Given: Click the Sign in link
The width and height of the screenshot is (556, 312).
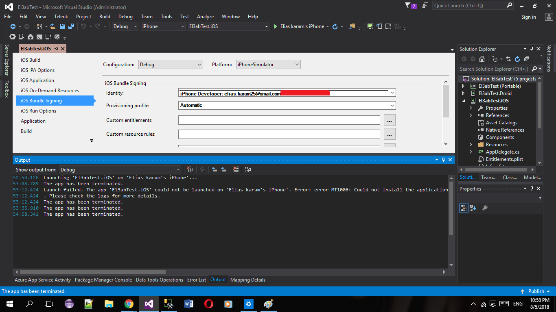Looking at the screenshot, I should coord(529,17).
